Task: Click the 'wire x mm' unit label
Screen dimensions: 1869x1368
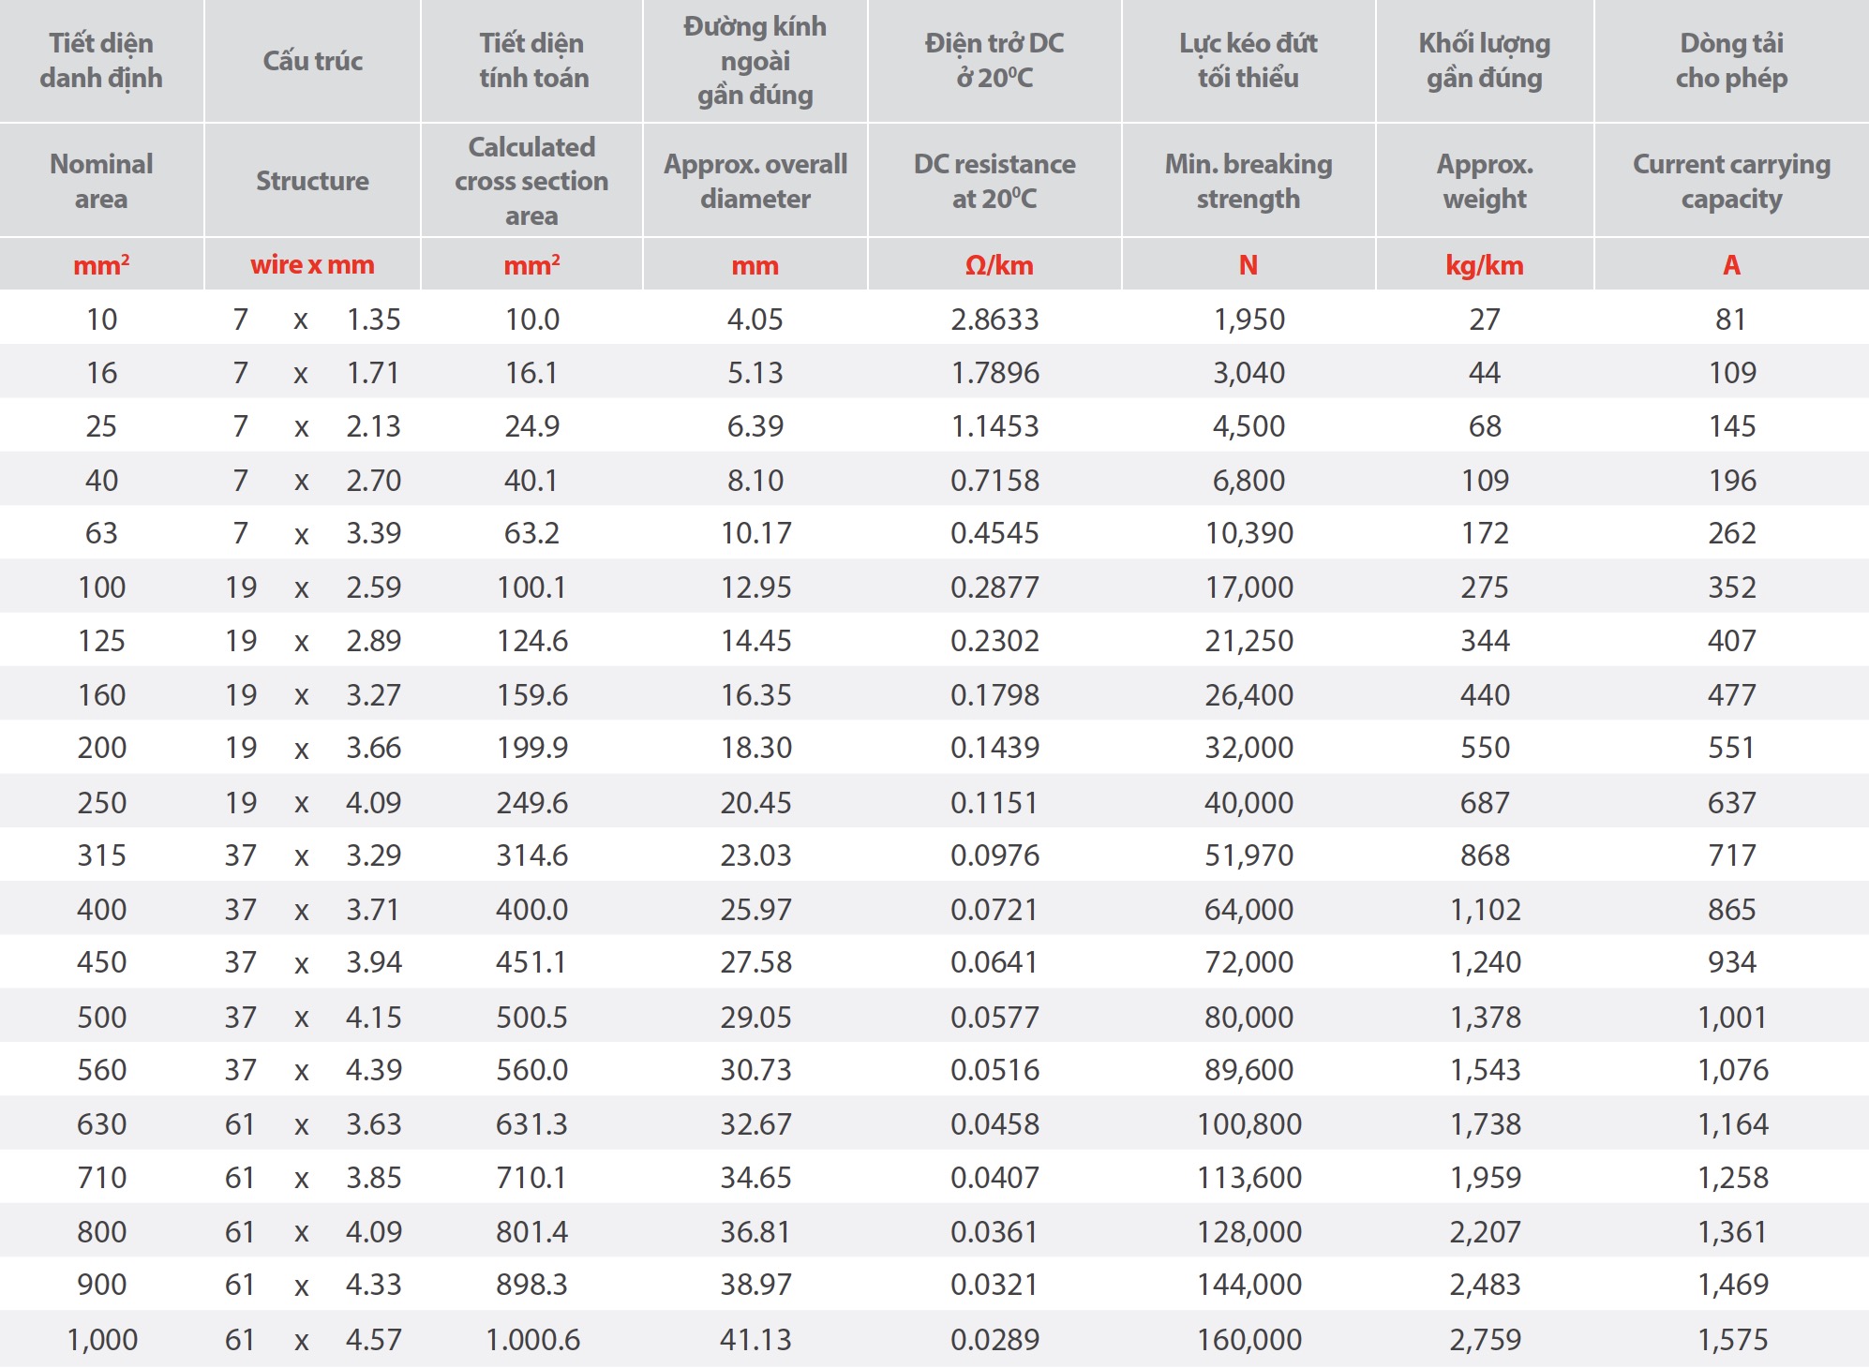Action: point(312,265)
